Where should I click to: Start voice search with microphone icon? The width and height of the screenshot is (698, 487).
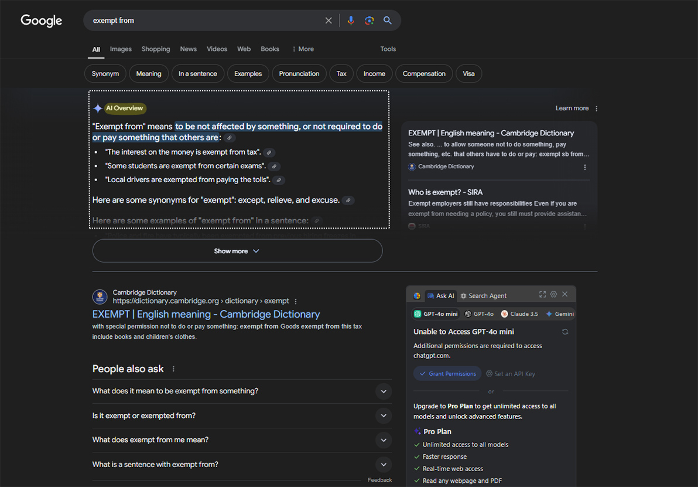[x=351, y=21]
